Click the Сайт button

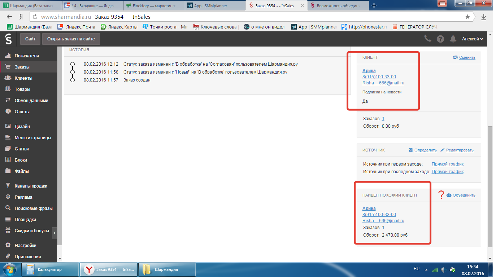(31, 39)
